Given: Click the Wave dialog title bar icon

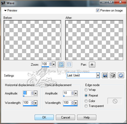Looking at the screenshot, I should [x=3, y=3].
